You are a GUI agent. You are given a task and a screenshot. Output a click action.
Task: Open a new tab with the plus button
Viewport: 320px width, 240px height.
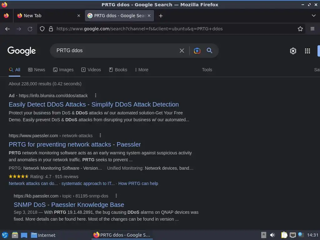tap(161, 16)
